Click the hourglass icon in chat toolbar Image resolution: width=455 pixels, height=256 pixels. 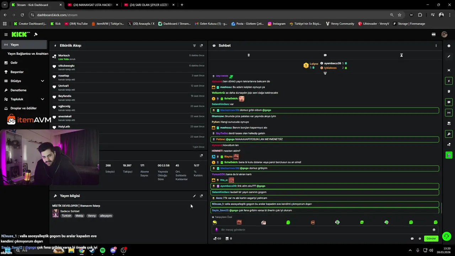401,55
